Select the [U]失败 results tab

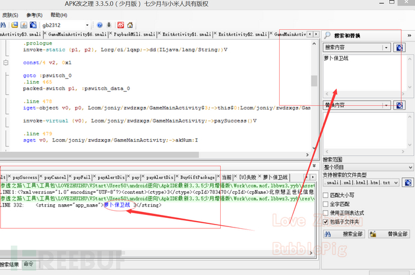tap(247, 177)
